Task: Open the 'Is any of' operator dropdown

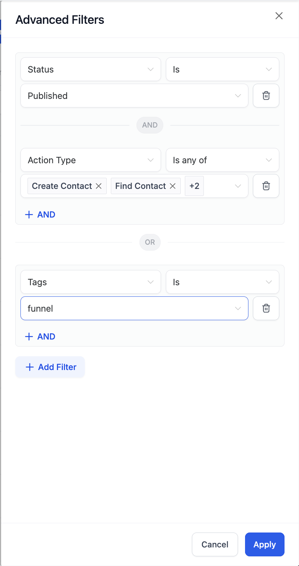Action: [222, 160]
